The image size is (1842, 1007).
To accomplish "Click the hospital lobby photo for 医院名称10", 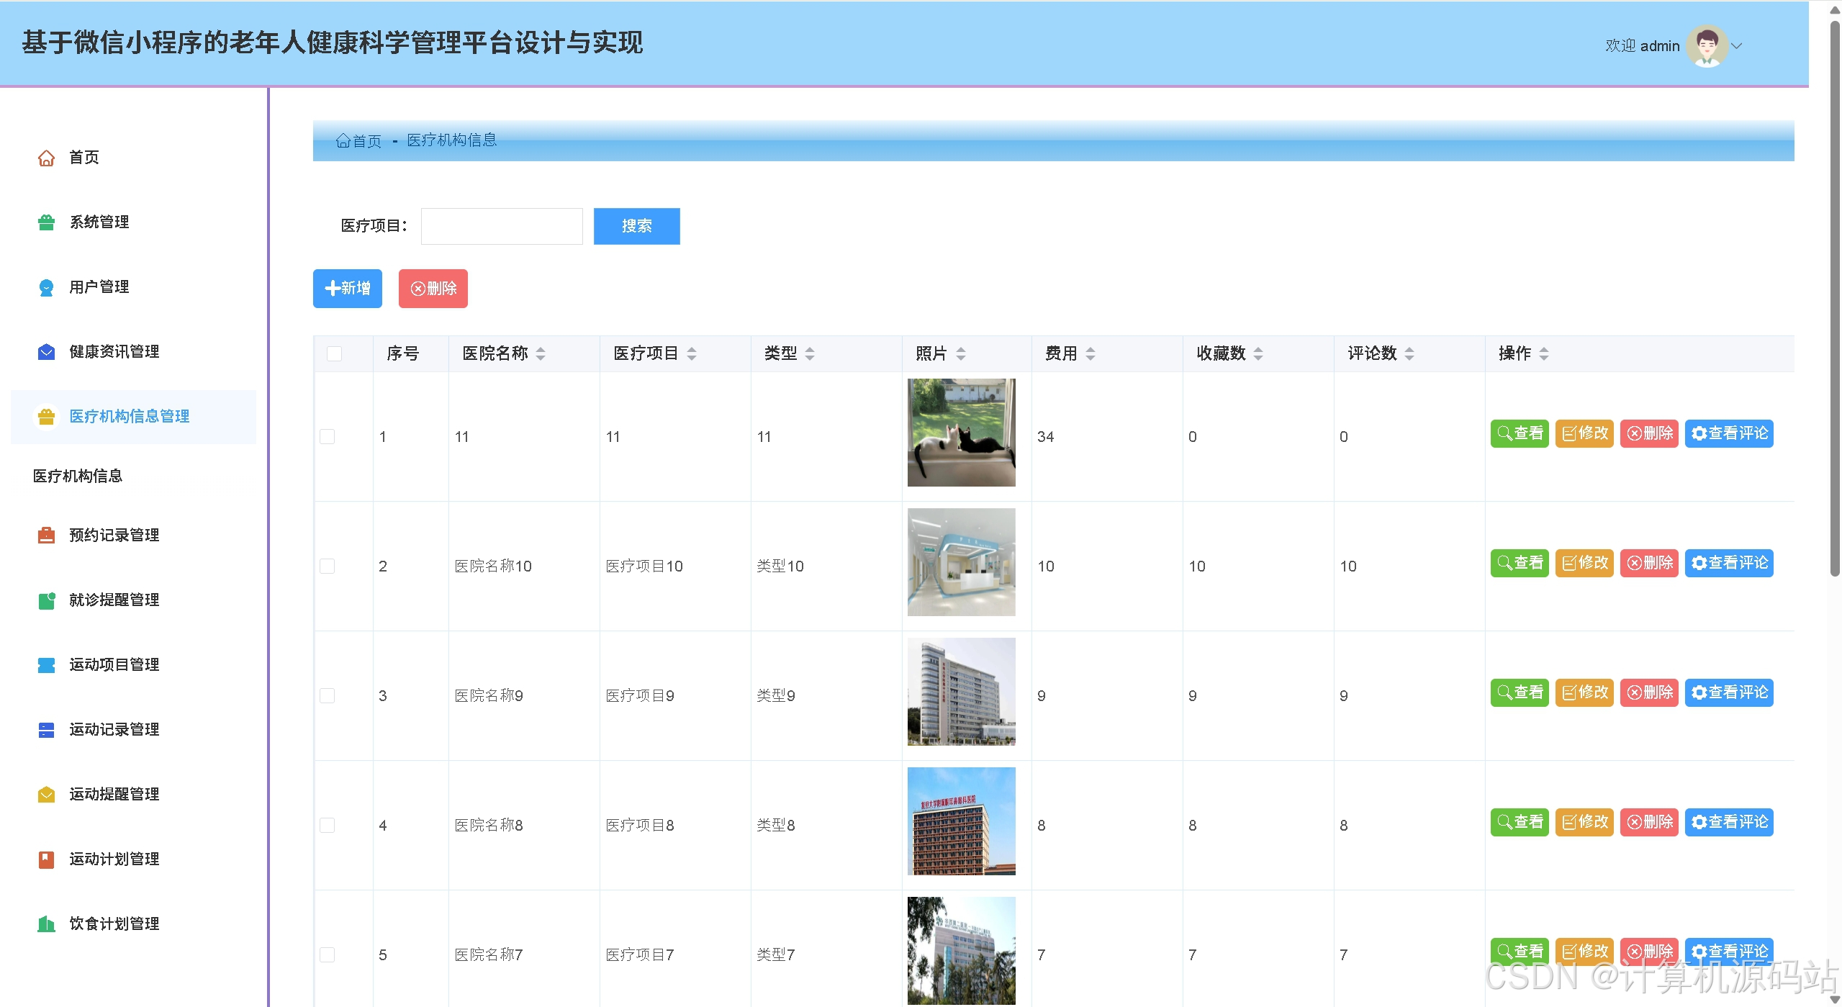I will coord(961,562).
